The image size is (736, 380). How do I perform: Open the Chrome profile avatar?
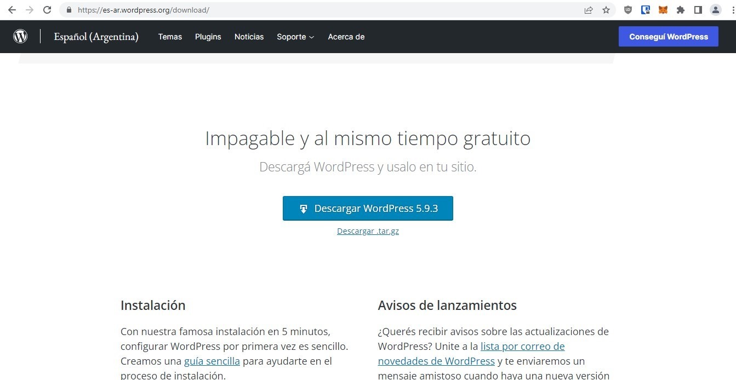715,10
